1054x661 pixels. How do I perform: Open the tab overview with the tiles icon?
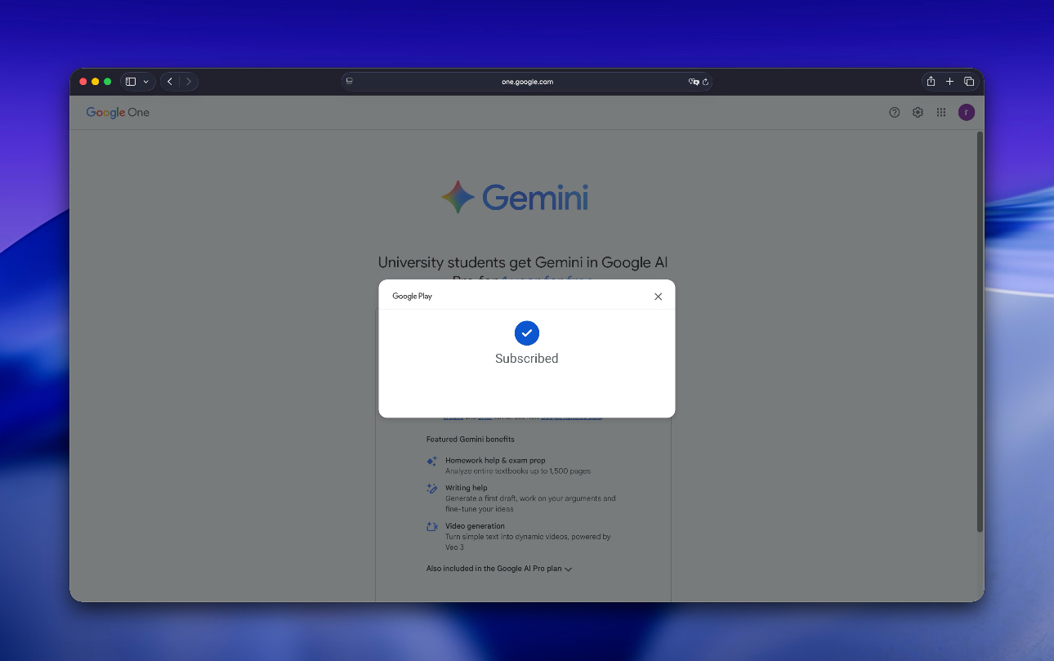pyautogui.click(x=969, y=82)
